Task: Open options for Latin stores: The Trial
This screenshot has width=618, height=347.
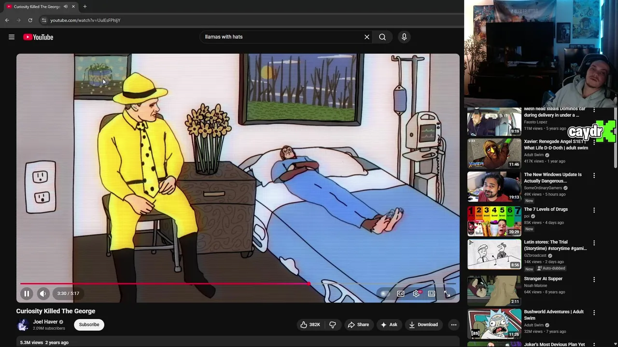Action: pos(594,243)
